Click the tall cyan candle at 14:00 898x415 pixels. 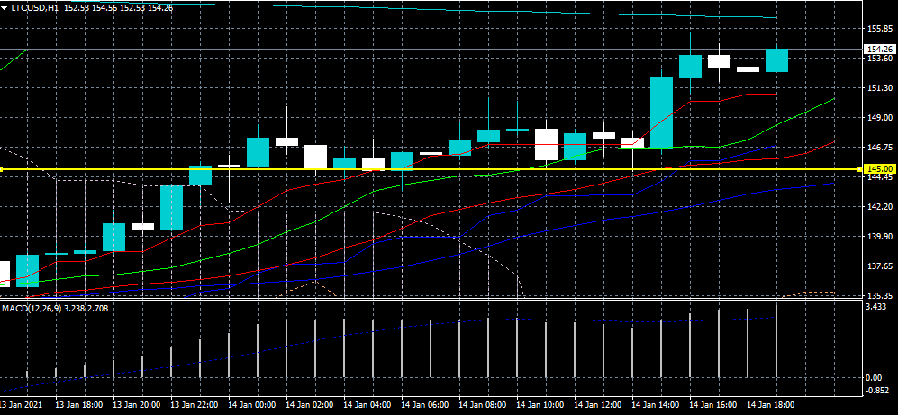click(x=661, y=113)
